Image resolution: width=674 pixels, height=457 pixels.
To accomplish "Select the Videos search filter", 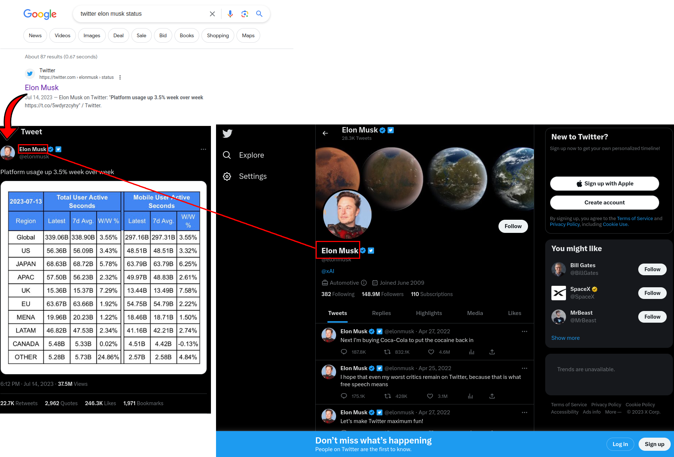I will click(62, 35).
